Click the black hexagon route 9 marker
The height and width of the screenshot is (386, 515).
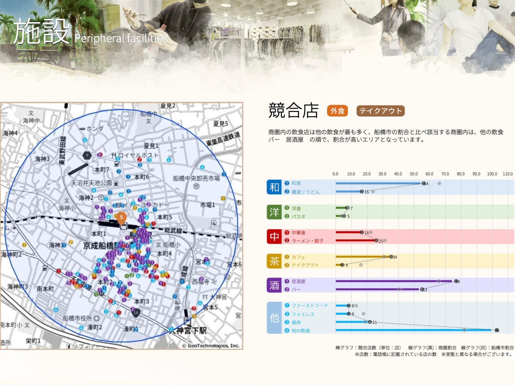tap(87, 156)
